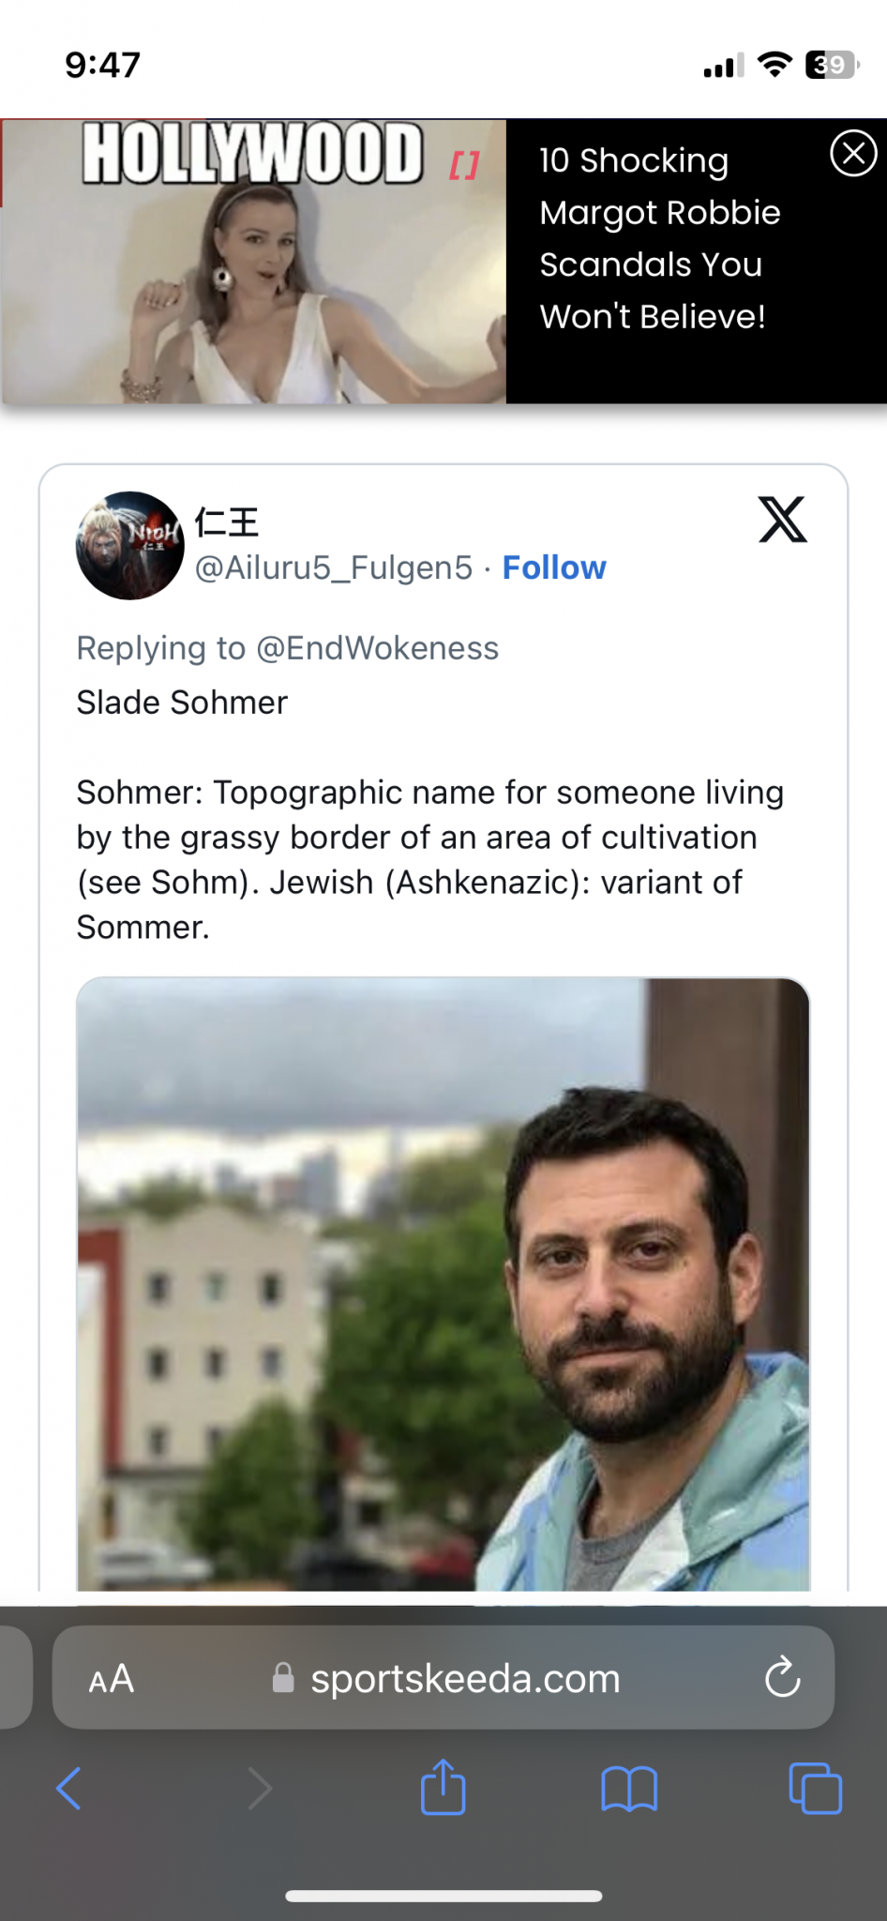Image resolution: width=887 pixels, height=1921 pixels.
Task: Tap the lock icon beside sportskeeda.com
Action: [x=282, y=1678]
